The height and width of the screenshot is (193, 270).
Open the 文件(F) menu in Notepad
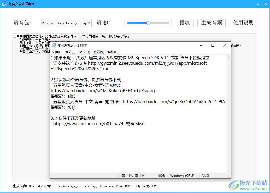56,52
